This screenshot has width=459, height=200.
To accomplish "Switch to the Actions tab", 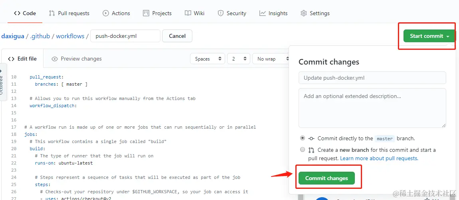I will click(x=116, y=13).
